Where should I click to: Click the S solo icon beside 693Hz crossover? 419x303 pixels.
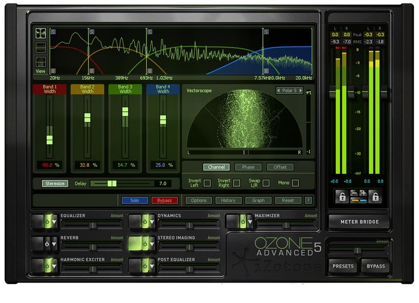150,32
